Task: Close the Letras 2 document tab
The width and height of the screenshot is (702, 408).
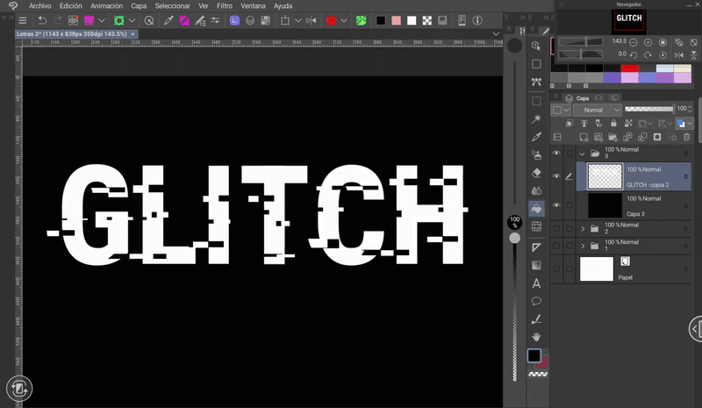Action: click(x=133, y=33)
